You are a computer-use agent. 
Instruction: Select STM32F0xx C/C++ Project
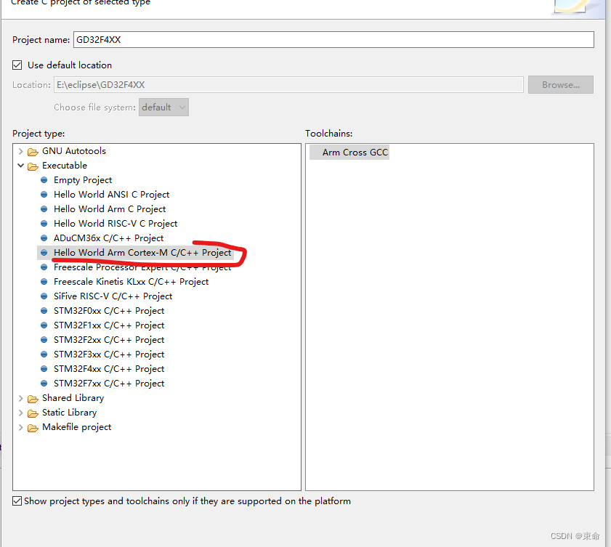(x=109, y=311)
